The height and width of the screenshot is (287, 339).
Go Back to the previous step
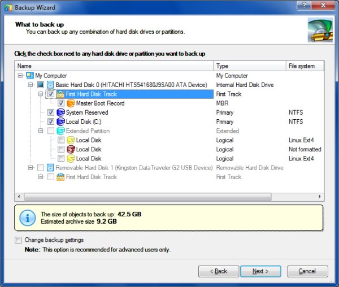point(219,271)
